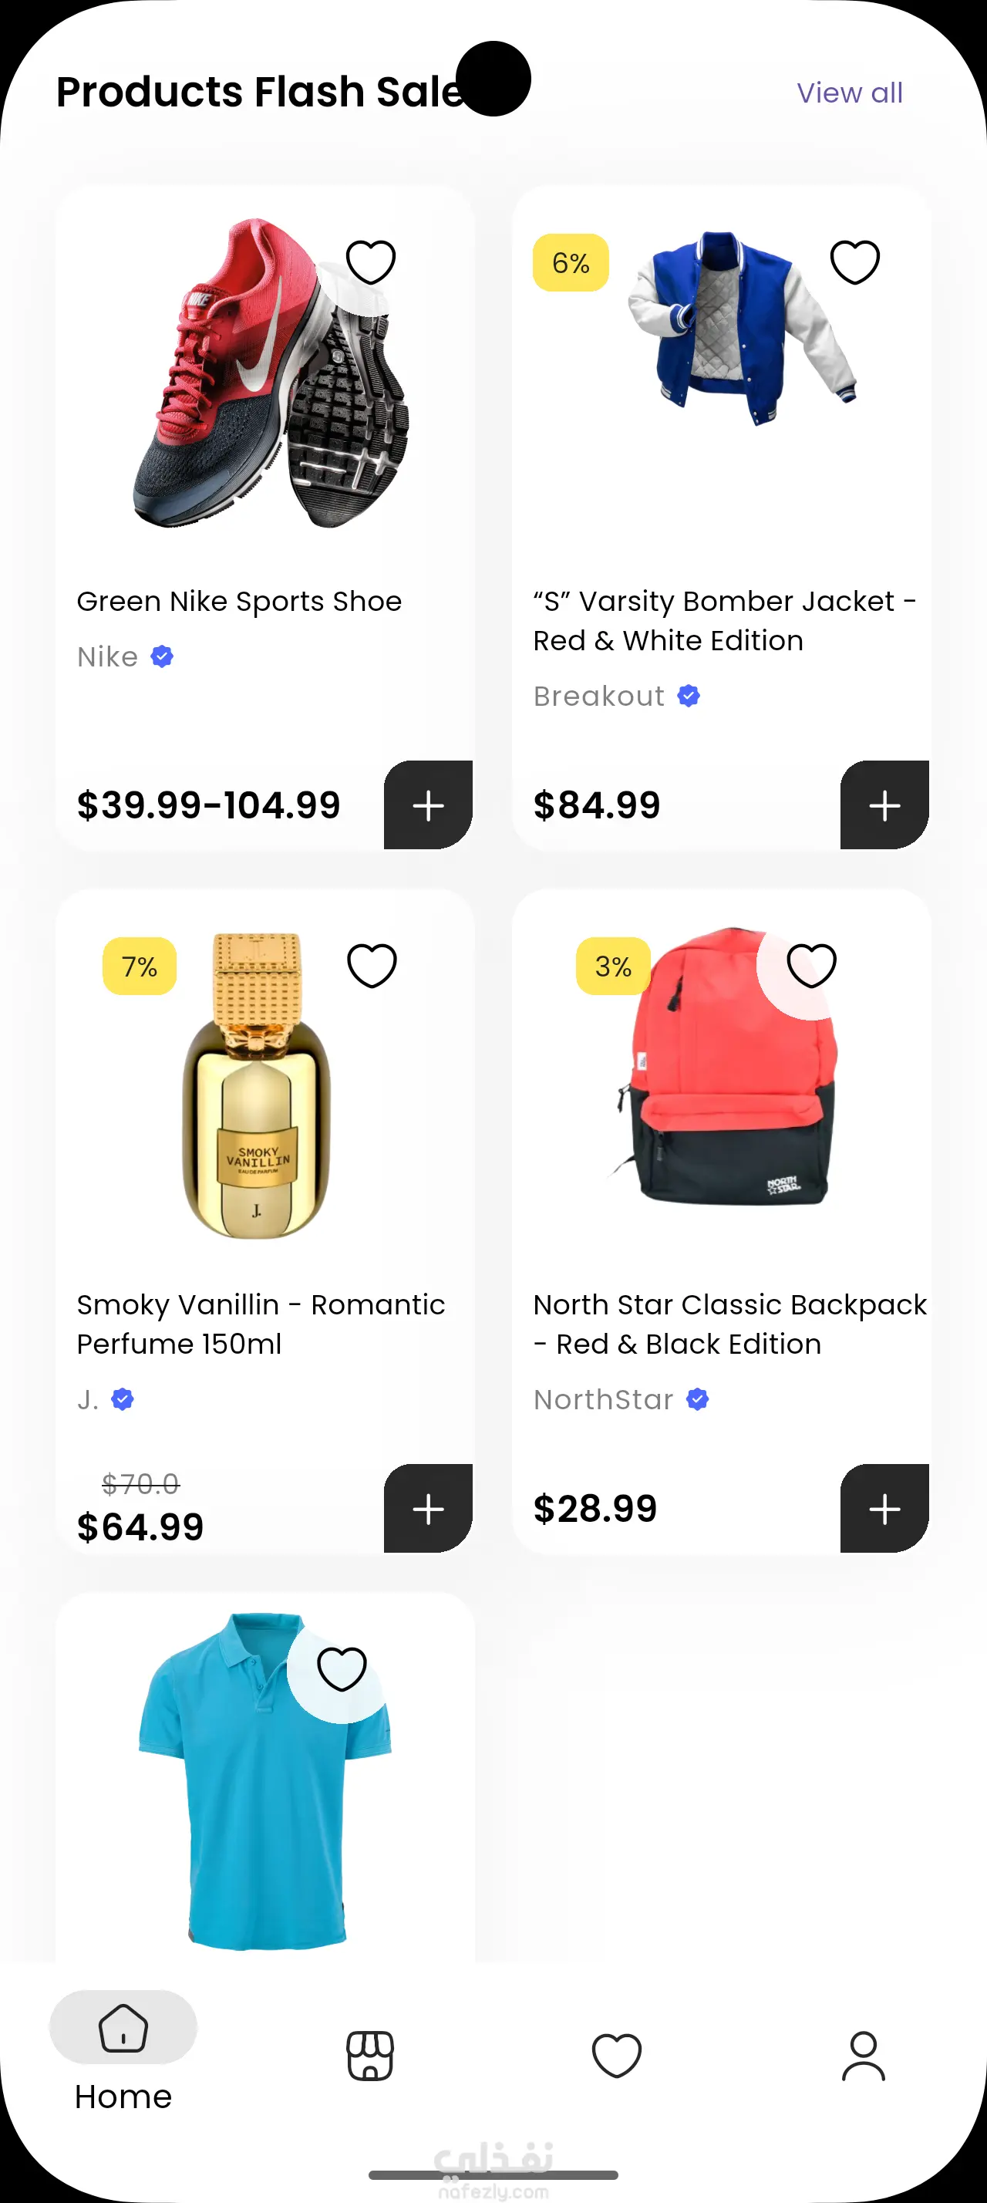Click the View all link
The width and height of the screenshot is (987, 2203).
tap(850, 93)
